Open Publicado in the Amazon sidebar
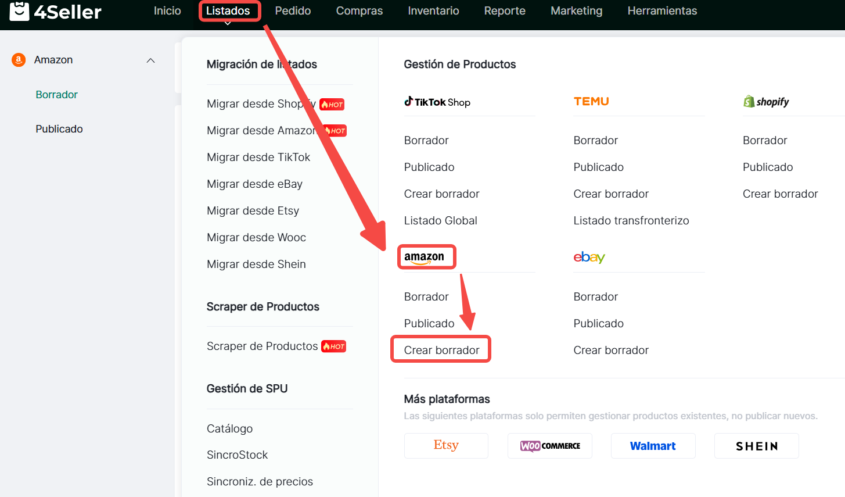The image size is (845, 497). [x=59, y=129]
